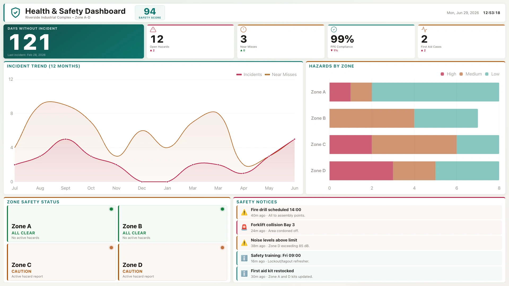509x286 pixels.
Task: Click the Noise levels warning icon
Action: pyautogui.click(x=244, y=243)
